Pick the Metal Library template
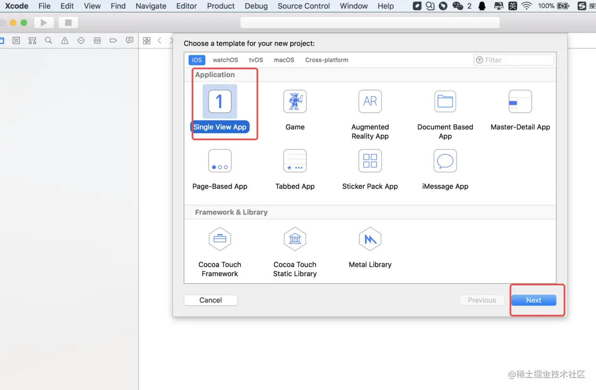 (x=370, y=248)
